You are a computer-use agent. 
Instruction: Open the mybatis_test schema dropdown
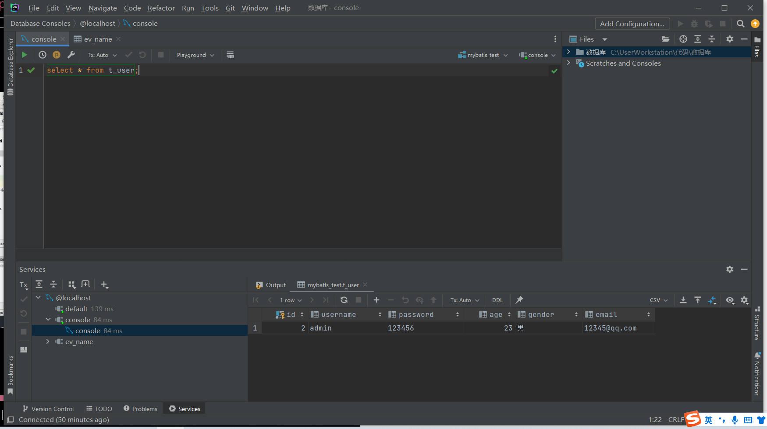click(483, 55)
